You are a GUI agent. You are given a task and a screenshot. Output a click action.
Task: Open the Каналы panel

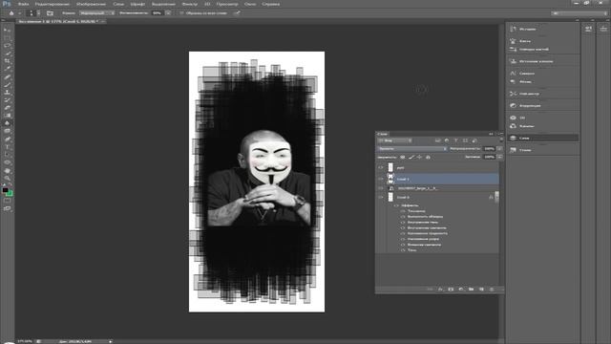(x=526, y=126)
